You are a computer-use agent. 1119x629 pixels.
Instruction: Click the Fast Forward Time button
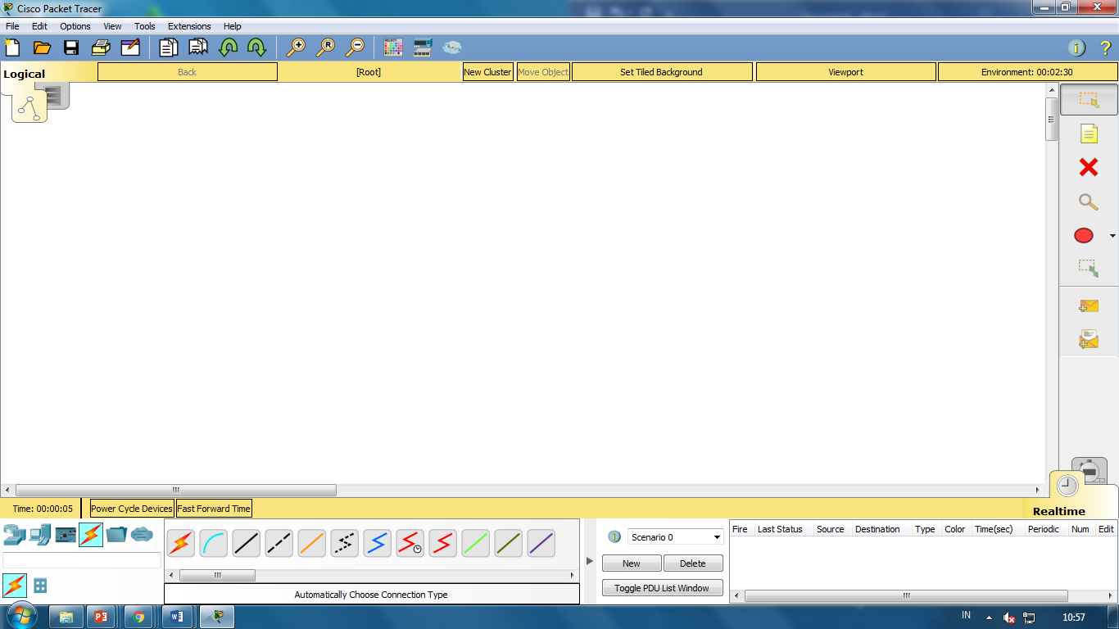point(214,509)
